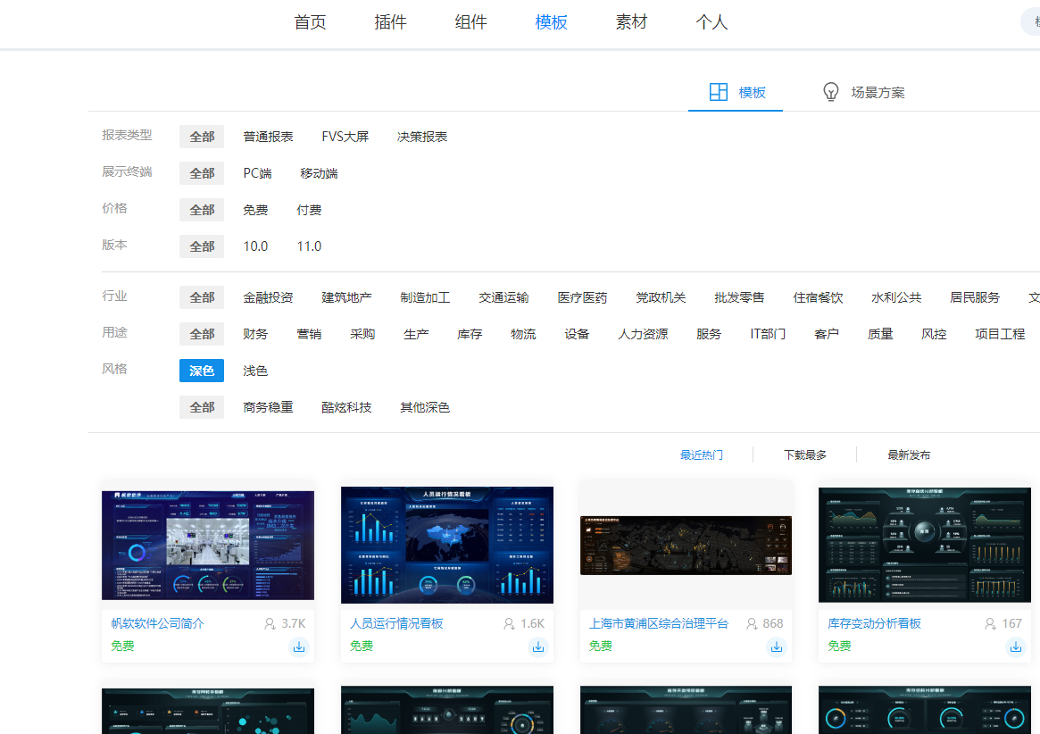The height and width of the screenshot is (734, 1040).
Task: Filter industry by 批发零售
Action: 739,297
